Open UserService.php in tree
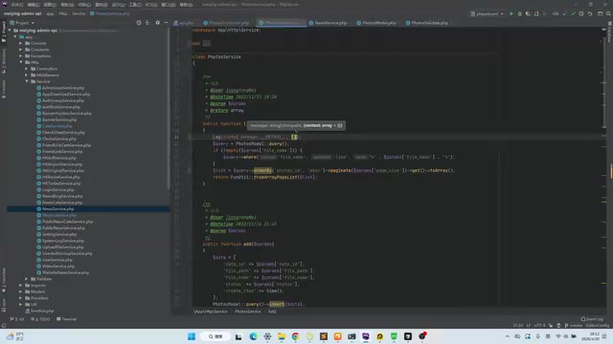The width and height of the screenshot is (613, 344). [57, 260]
